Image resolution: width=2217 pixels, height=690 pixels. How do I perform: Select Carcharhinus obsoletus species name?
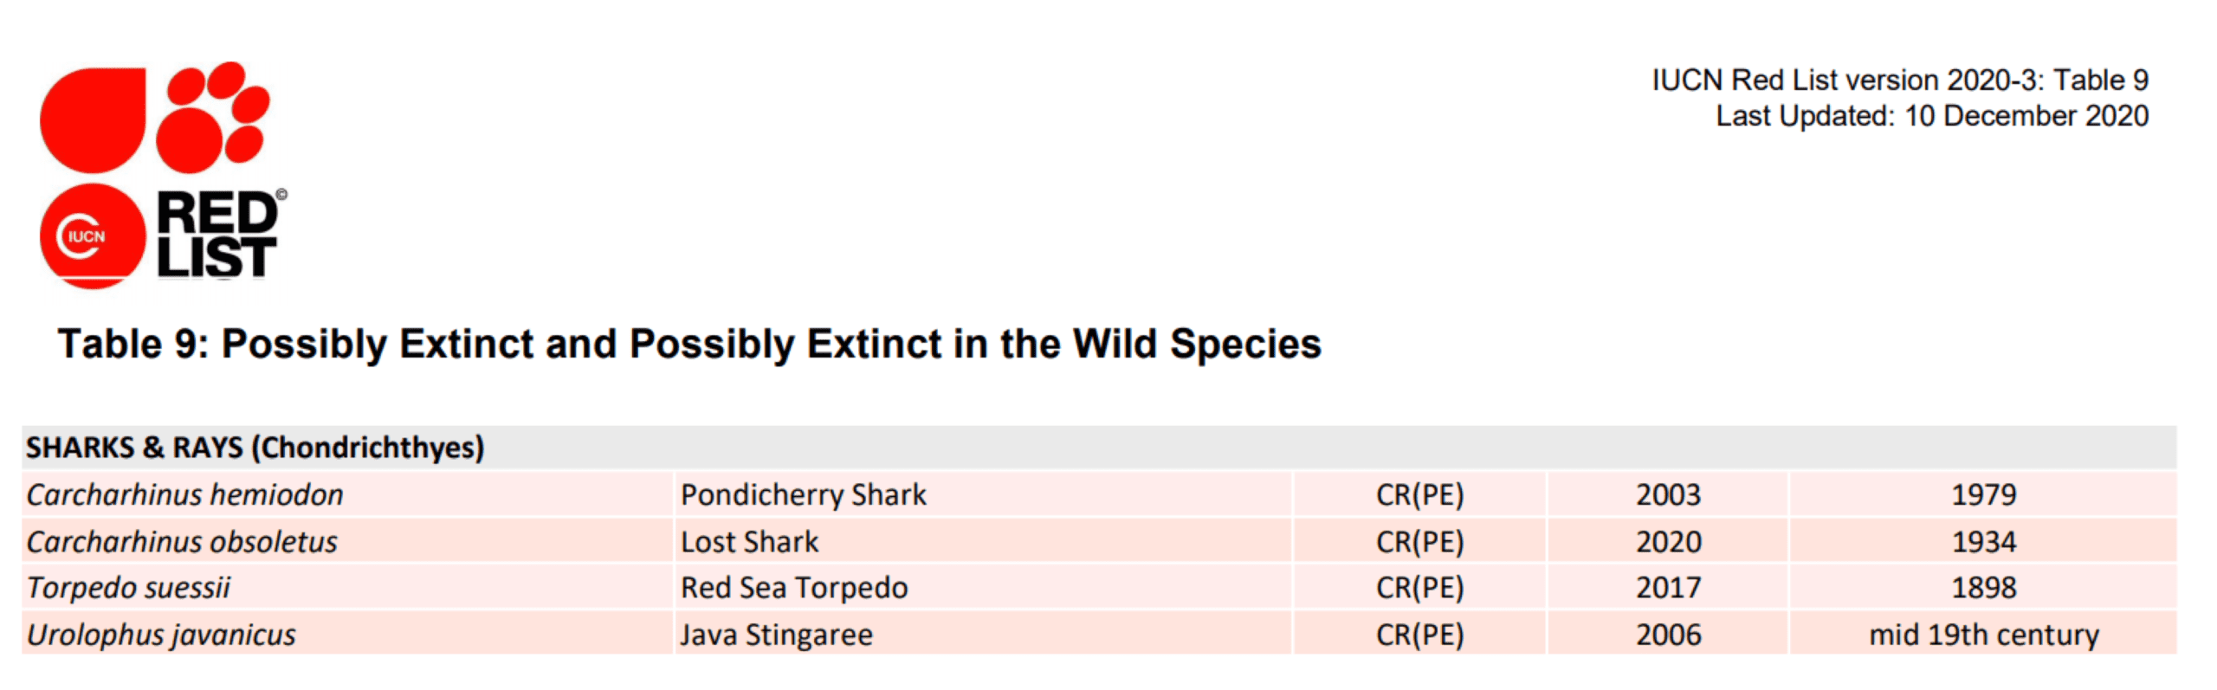coord(182,541)
